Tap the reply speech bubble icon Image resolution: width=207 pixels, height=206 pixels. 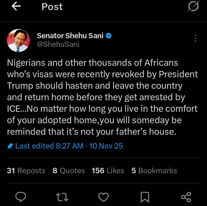coord(20,197)
